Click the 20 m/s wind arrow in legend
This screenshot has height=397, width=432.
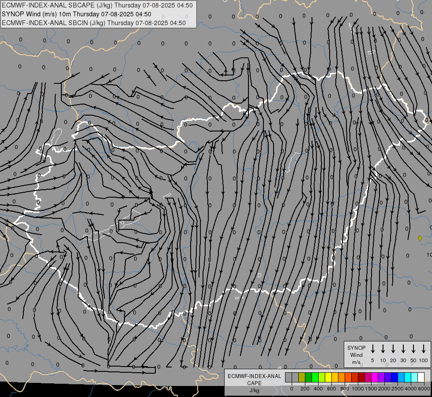coord(393,349)
